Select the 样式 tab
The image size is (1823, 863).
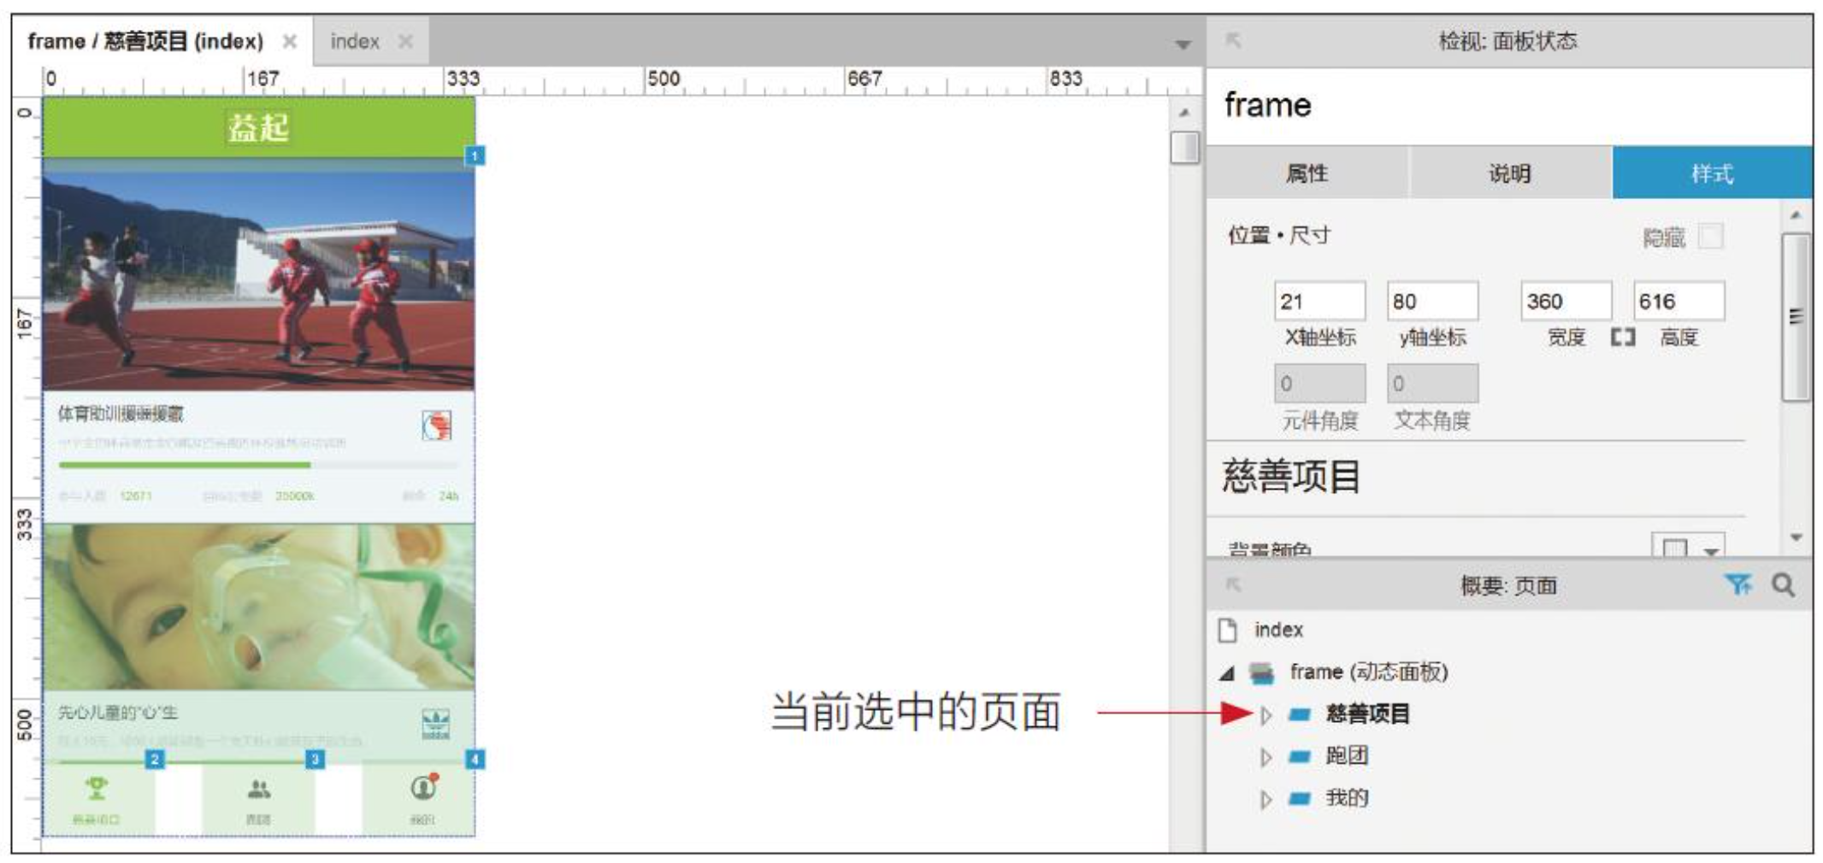(x=1712, y=173)
